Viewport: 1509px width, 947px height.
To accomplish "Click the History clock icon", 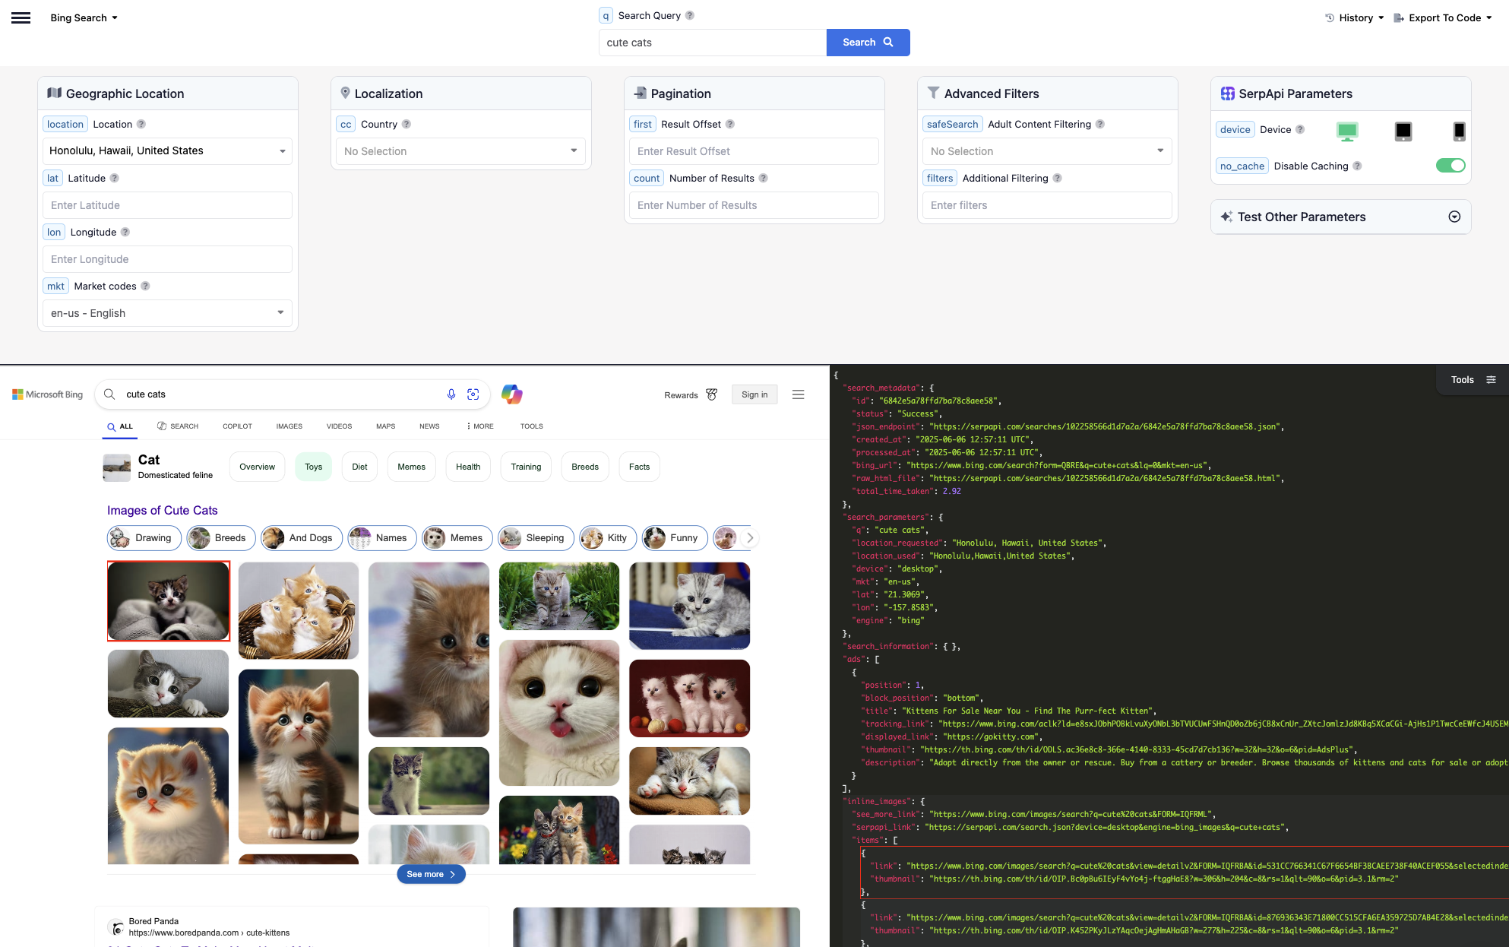I will pos(1330,17).
